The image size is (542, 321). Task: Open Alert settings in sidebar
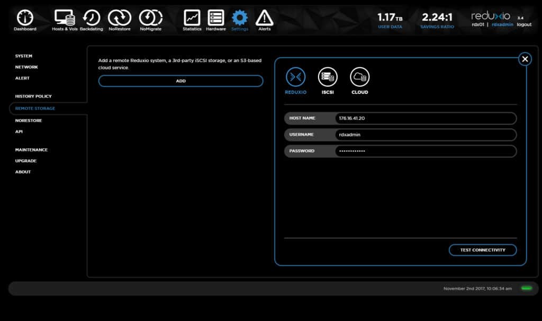(22, 78)
